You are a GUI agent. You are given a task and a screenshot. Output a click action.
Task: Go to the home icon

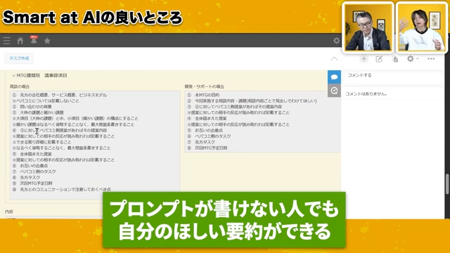pos(20,41)
